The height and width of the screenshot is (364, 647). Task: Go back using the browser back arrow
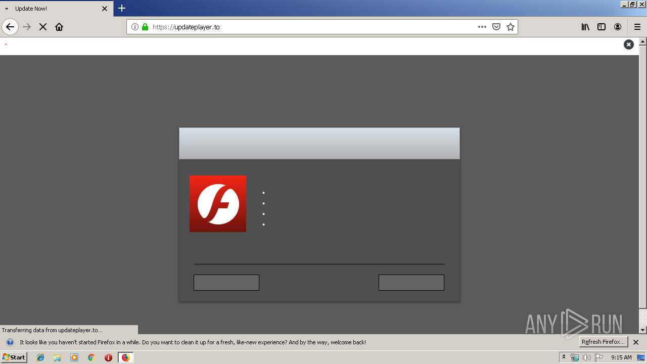10,27
